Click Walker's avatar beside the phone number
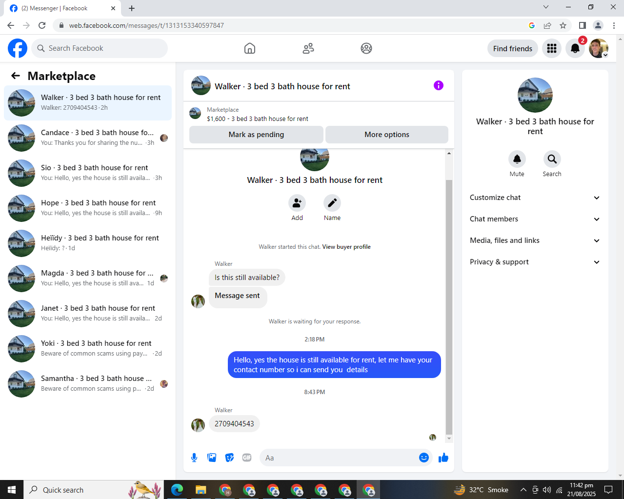The width and height of the screenshot is (624, 499). 198,425
